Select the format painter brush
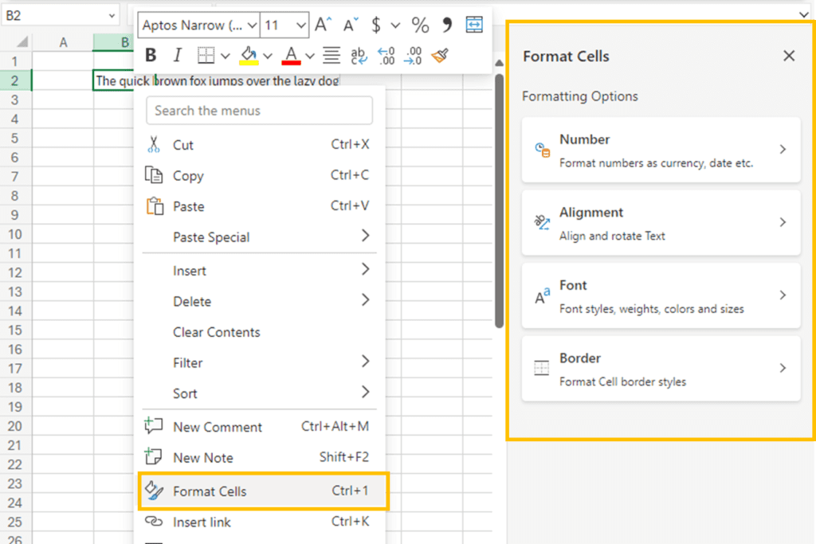This screenshot has width=816, height=544. coord(439,55)
